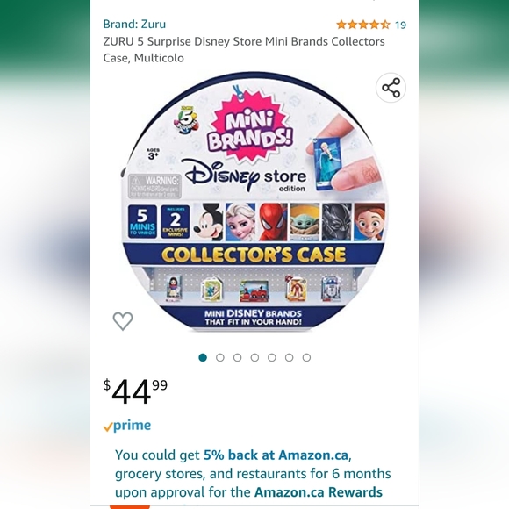Click the prime badge logo
509x509 pixels.
tap(127, 426)
